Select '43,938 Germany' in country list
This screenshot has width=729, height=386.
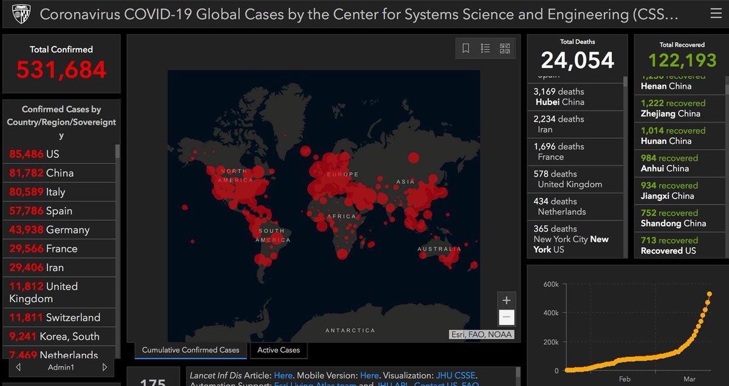point(59,229)
